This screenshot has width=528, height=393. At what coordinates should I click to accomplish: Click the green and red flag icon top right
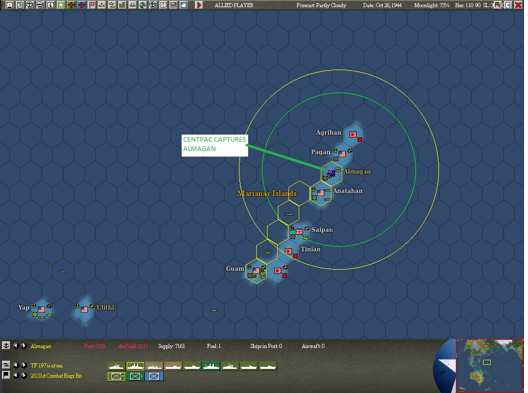click(x=498, y=5)
